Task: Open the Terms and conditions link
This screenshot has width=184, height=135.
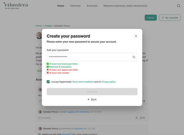Action: 83,82
